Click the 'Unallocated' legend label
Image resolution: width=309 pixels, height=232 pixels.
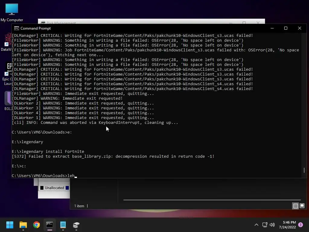(54, 188)
